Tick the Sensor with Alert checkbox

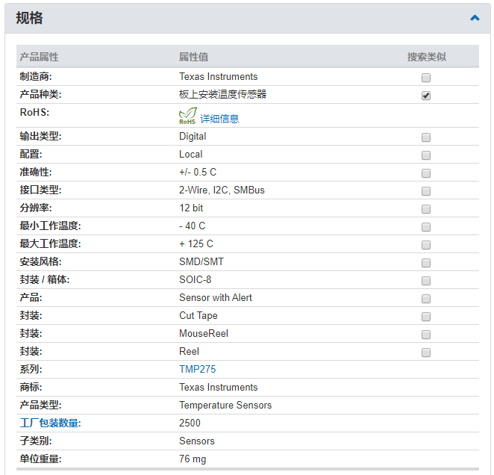(426, 299)
